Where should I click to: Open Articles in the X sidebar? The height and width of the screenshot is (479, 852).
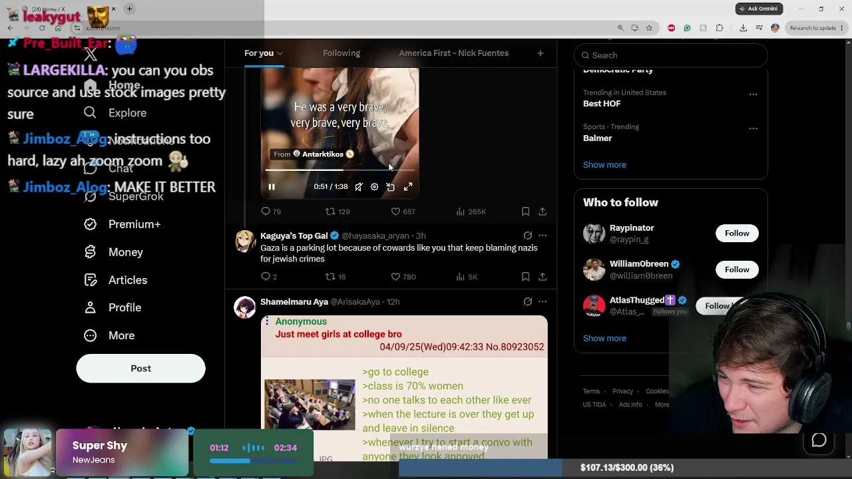(x=116, y=280)
